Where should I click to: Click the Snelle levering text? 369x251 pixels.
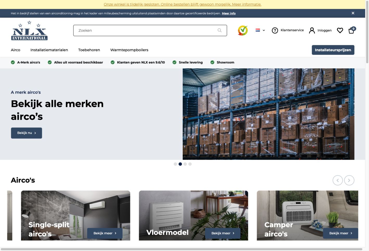pyautogui.click(x=191, y=62)
